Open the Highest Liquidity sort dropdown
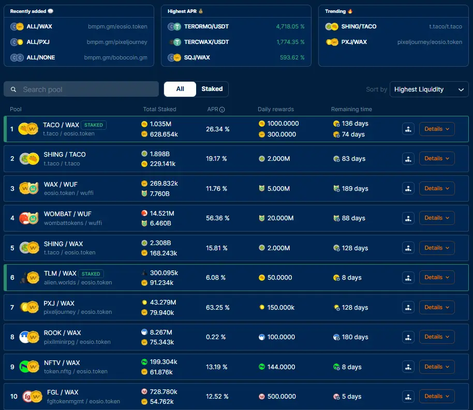Image resolution: width=473 pixels, height=410 pixels. 429,89
